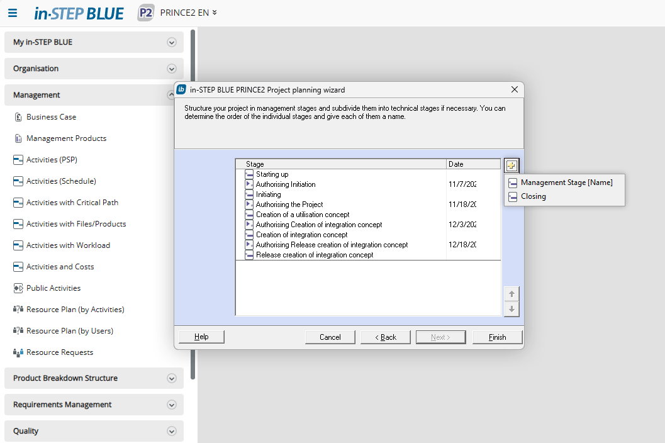665x443 pixels.
Task: Open Activities with Critical Path view
Action: (72, 203)
